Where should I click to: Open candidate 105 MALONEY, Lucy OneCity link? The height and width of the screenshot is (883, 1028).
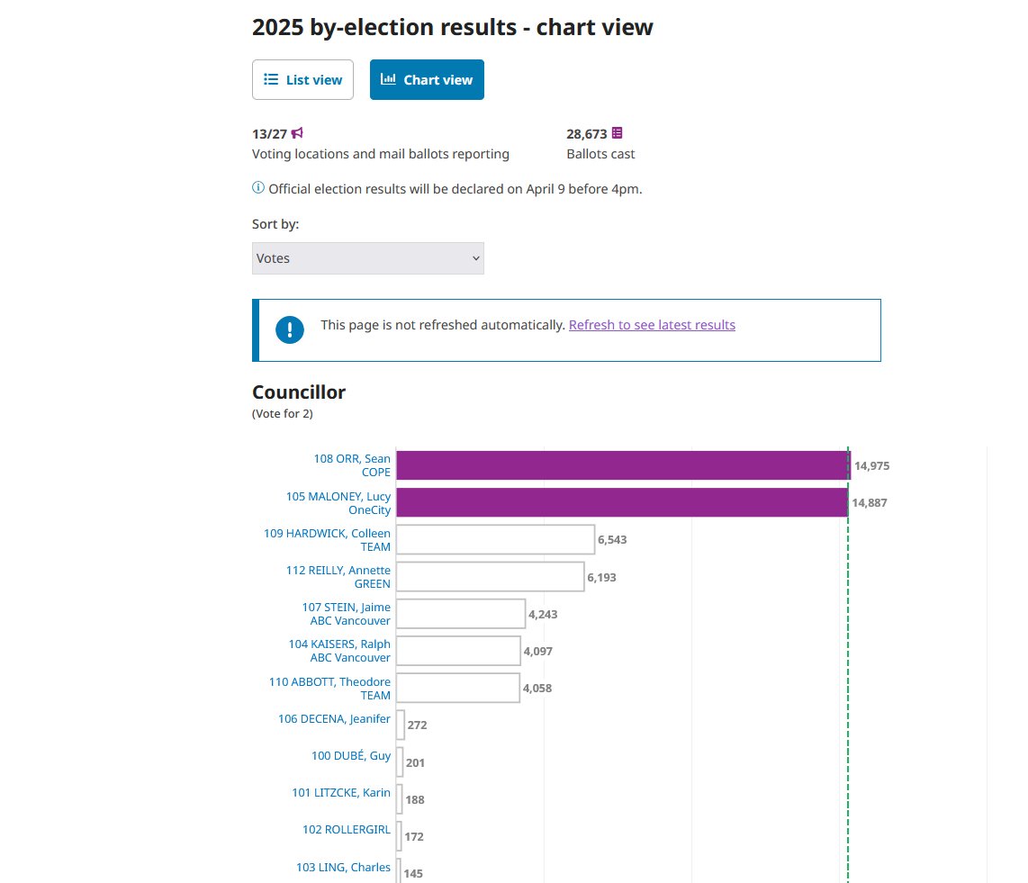(x=338, y=503)
